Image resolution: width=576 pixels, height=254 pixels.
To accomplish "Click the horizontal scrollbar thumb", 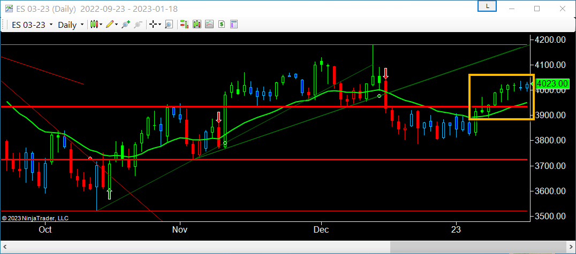I will click(x=478, y=247).
